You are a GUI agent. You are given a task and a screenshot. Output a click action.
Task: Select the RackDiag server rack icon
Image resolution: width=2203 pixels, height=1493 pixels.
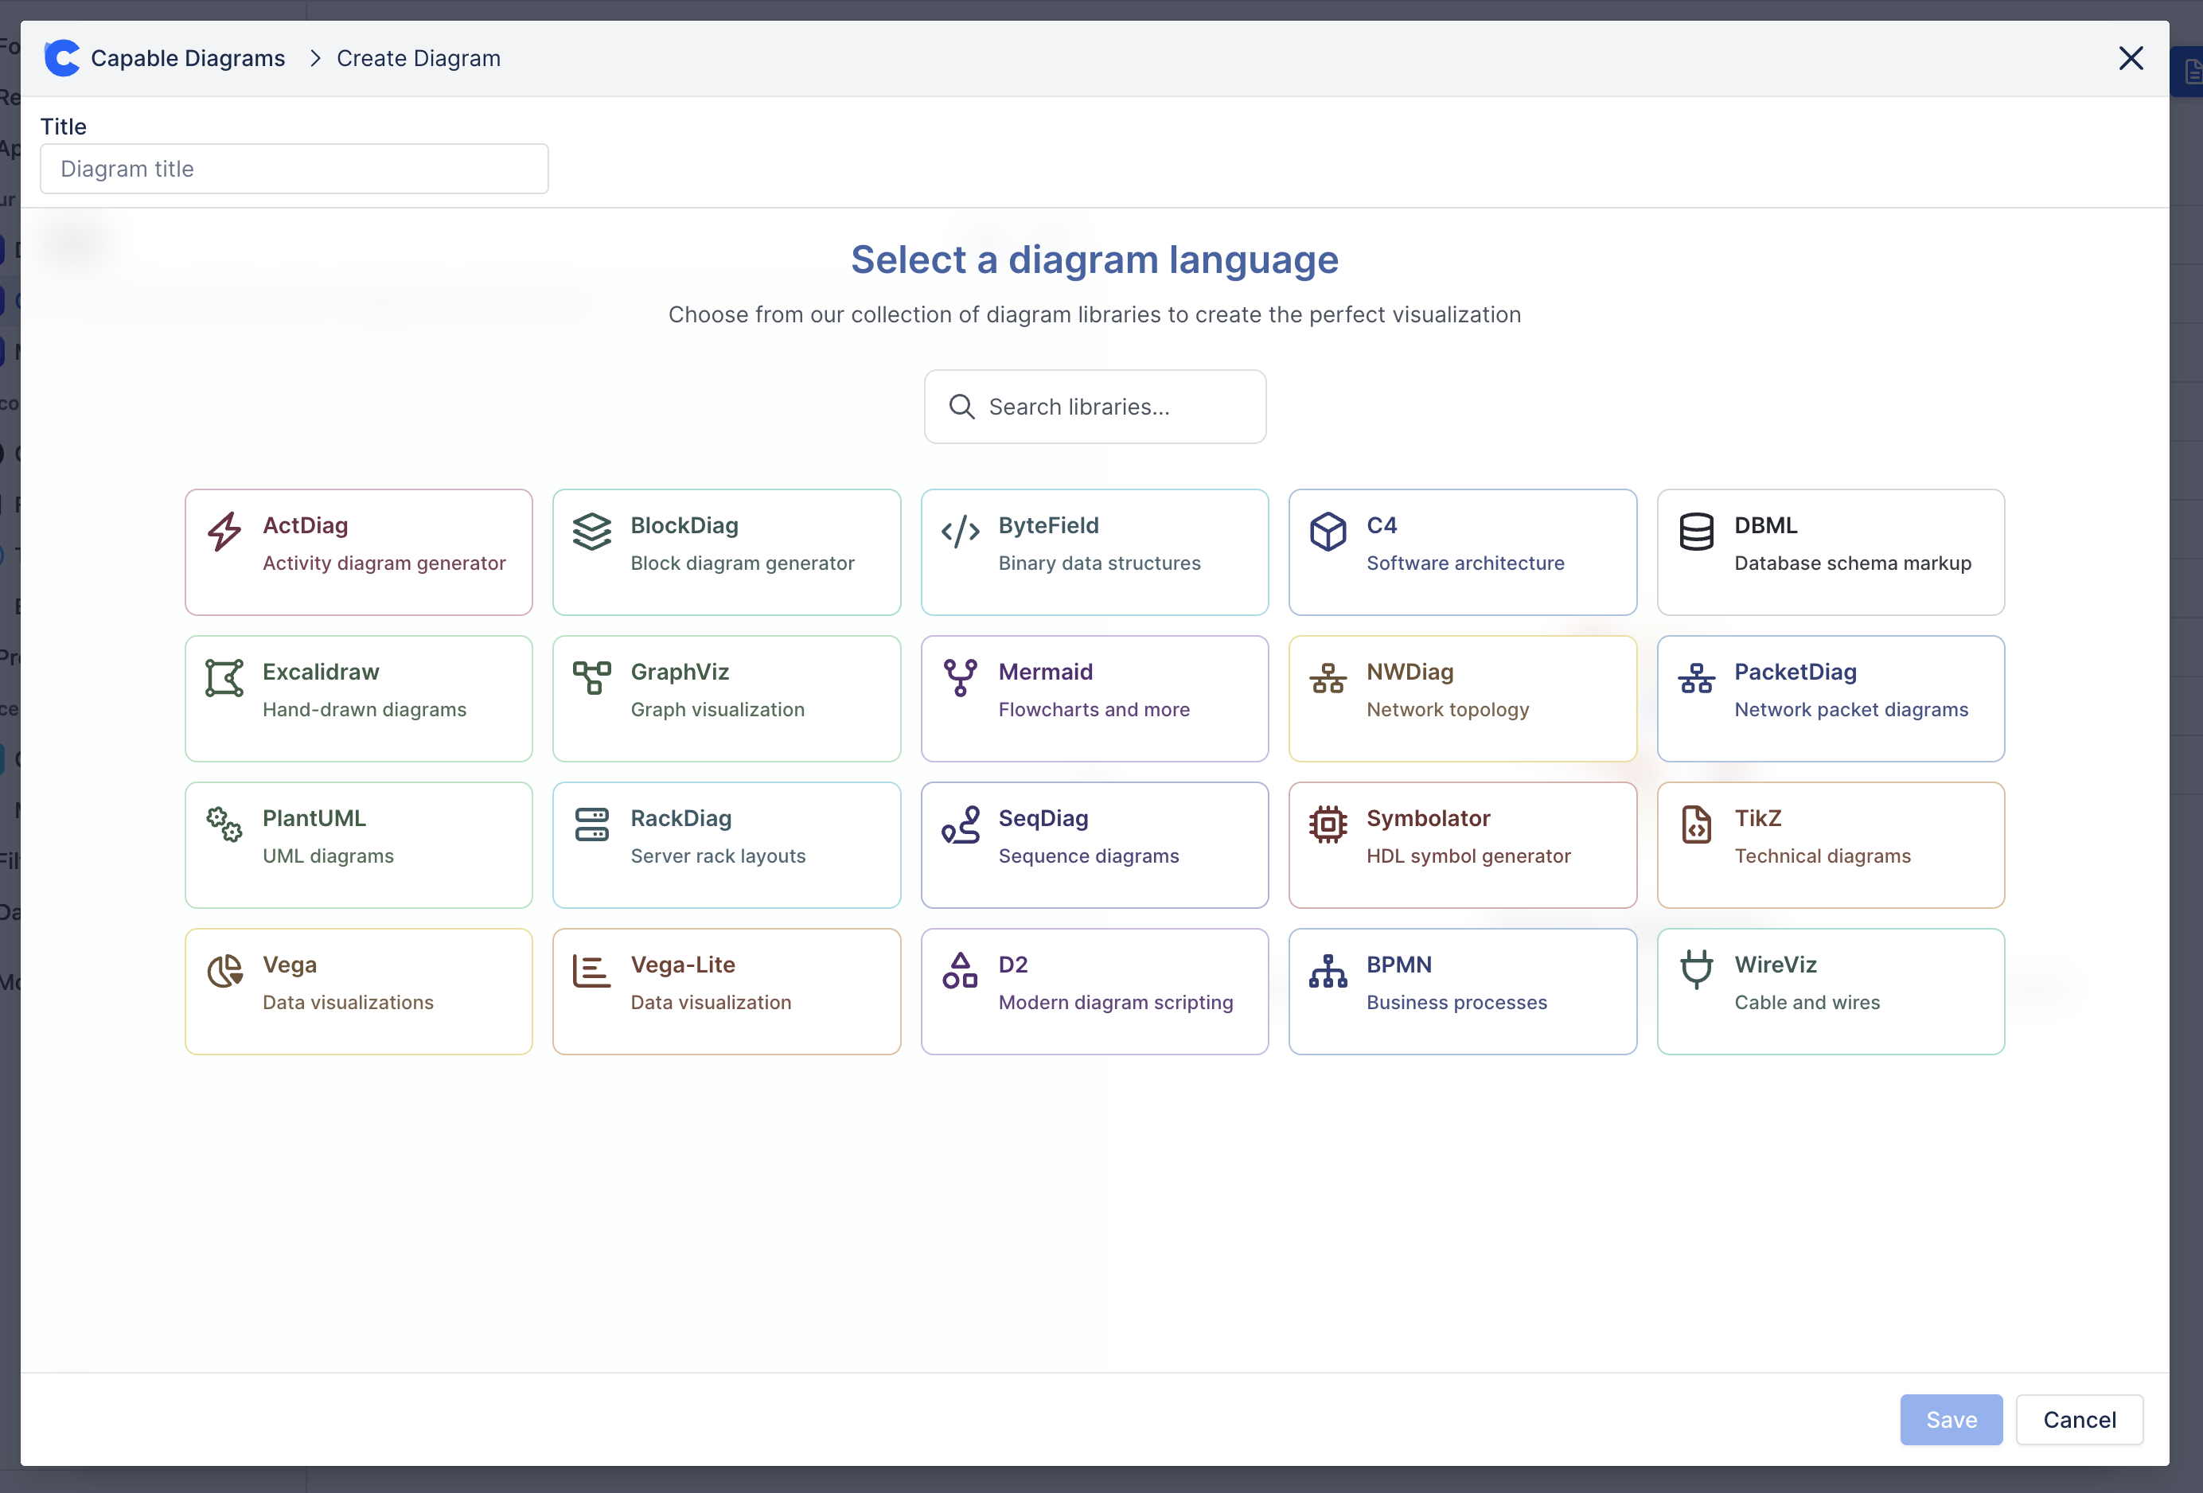591,825
